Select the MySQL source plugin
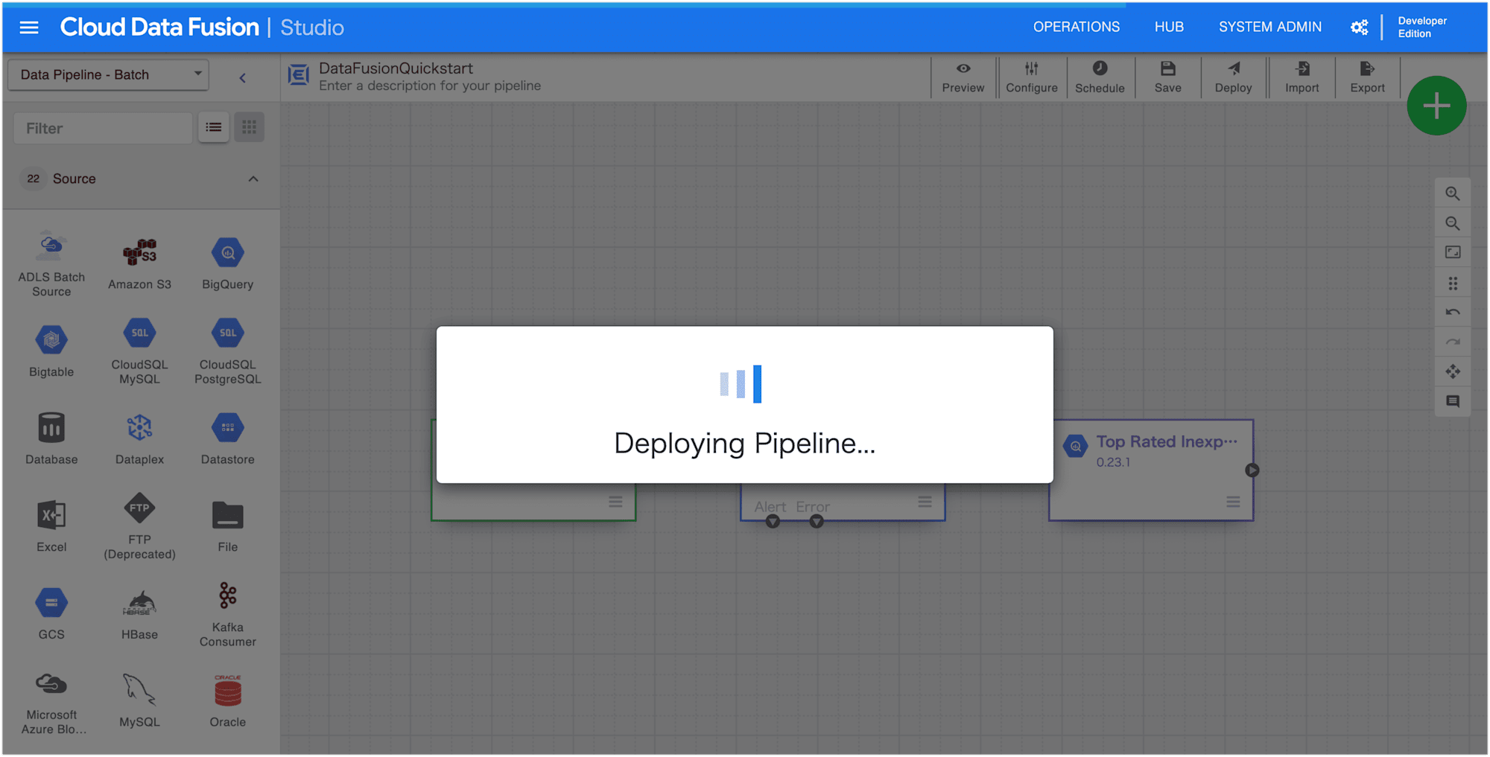 point(139,702)
